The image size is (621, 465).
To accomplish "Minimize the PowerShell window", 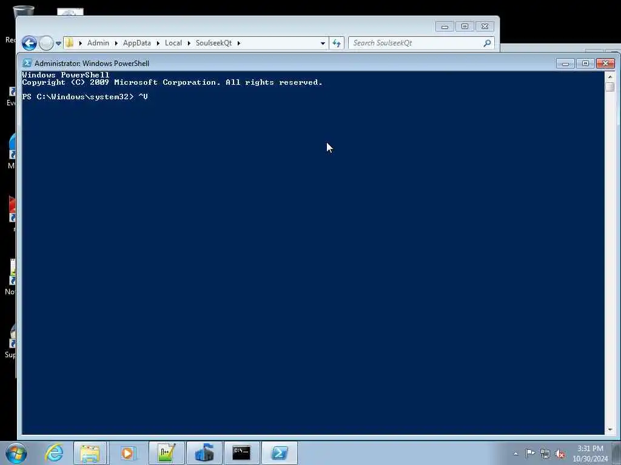I will click(565, 63).
